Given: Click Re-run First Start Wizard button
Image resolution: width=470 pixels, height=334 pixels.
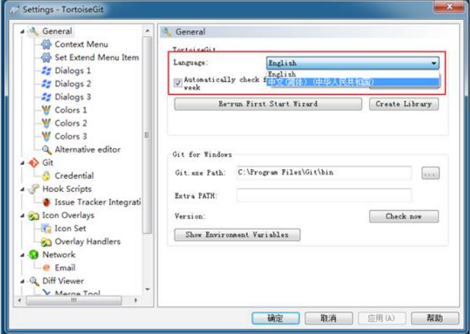Looking at the screenshot, I should [268, 104].
